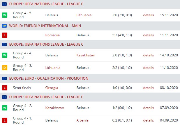Image resolution: width=180 pixels, height=125 pixels.
Task: Open Europe: Euro - Qualification - Promotion header
Action: (x=49, y=78)
